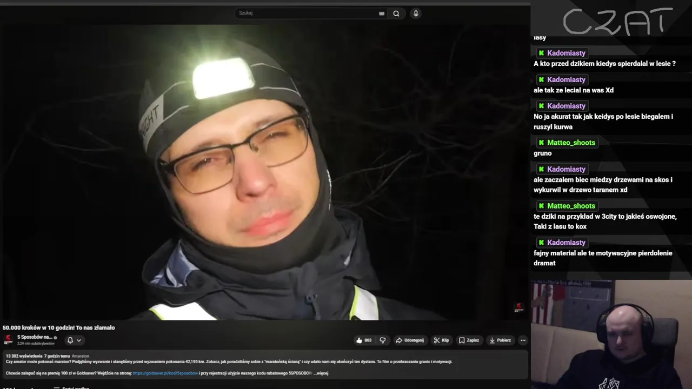
Task: Click chat message 'gruno'
Action: [x=543, y=153]
